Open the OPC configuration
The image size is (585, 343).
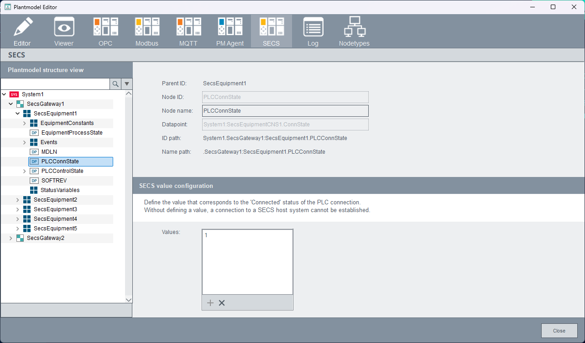pyautogui.click(x=105, y=31)
